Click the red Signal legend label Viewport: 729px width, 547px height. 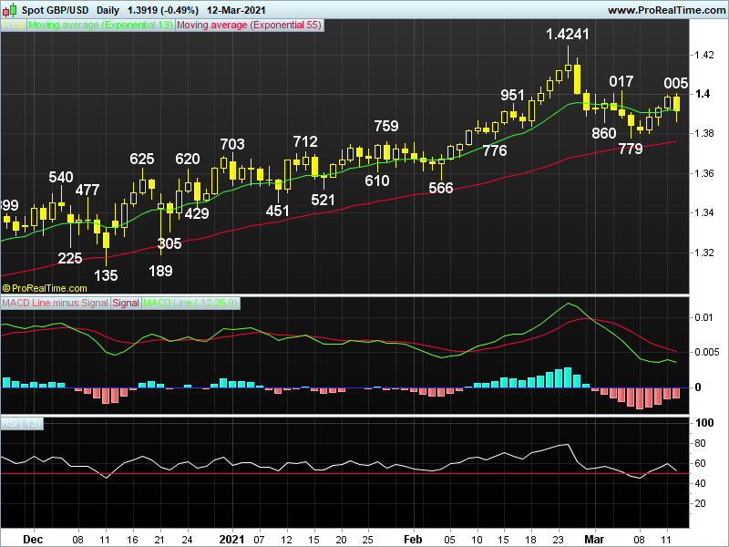[x=126, y=303]
